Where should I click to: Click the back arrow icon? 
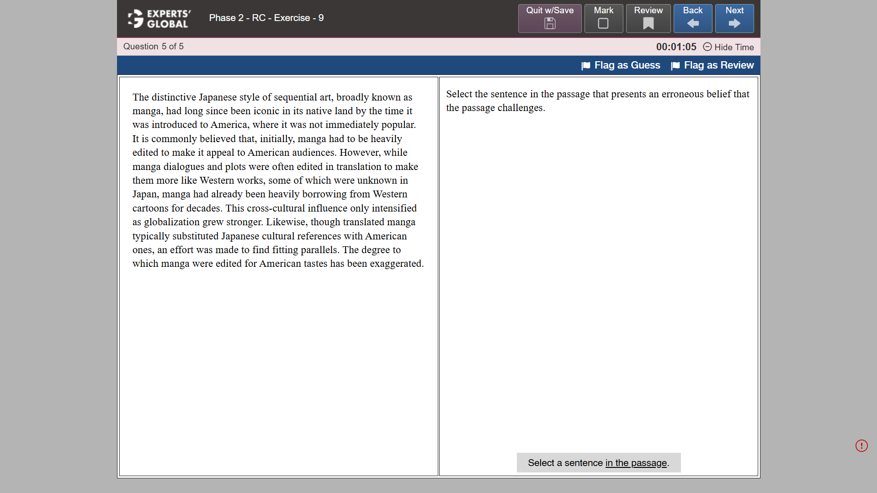pos(692,24)
